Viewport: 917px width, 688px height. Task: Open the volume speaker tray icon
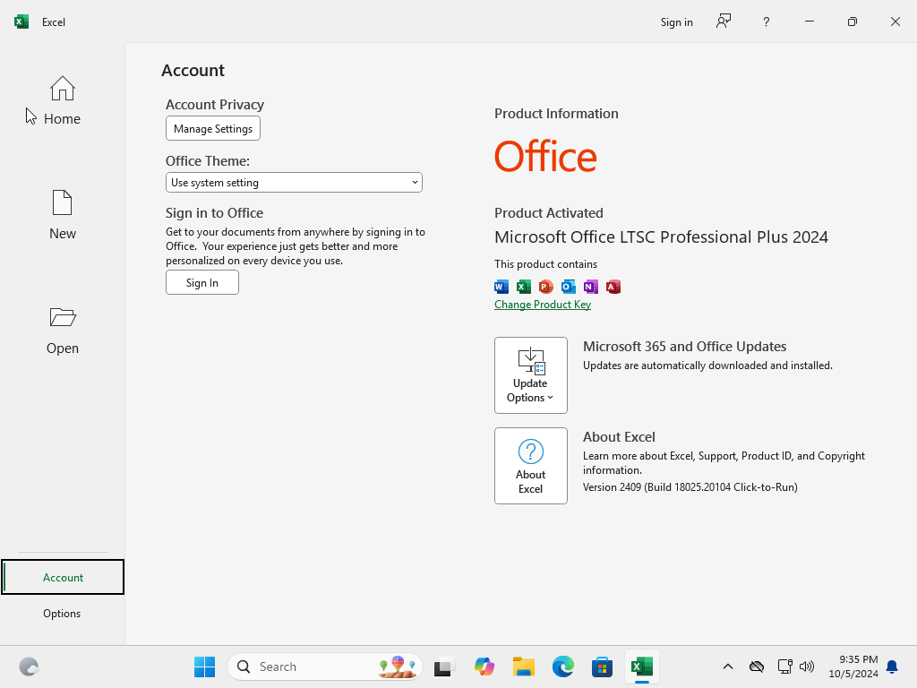807,666
